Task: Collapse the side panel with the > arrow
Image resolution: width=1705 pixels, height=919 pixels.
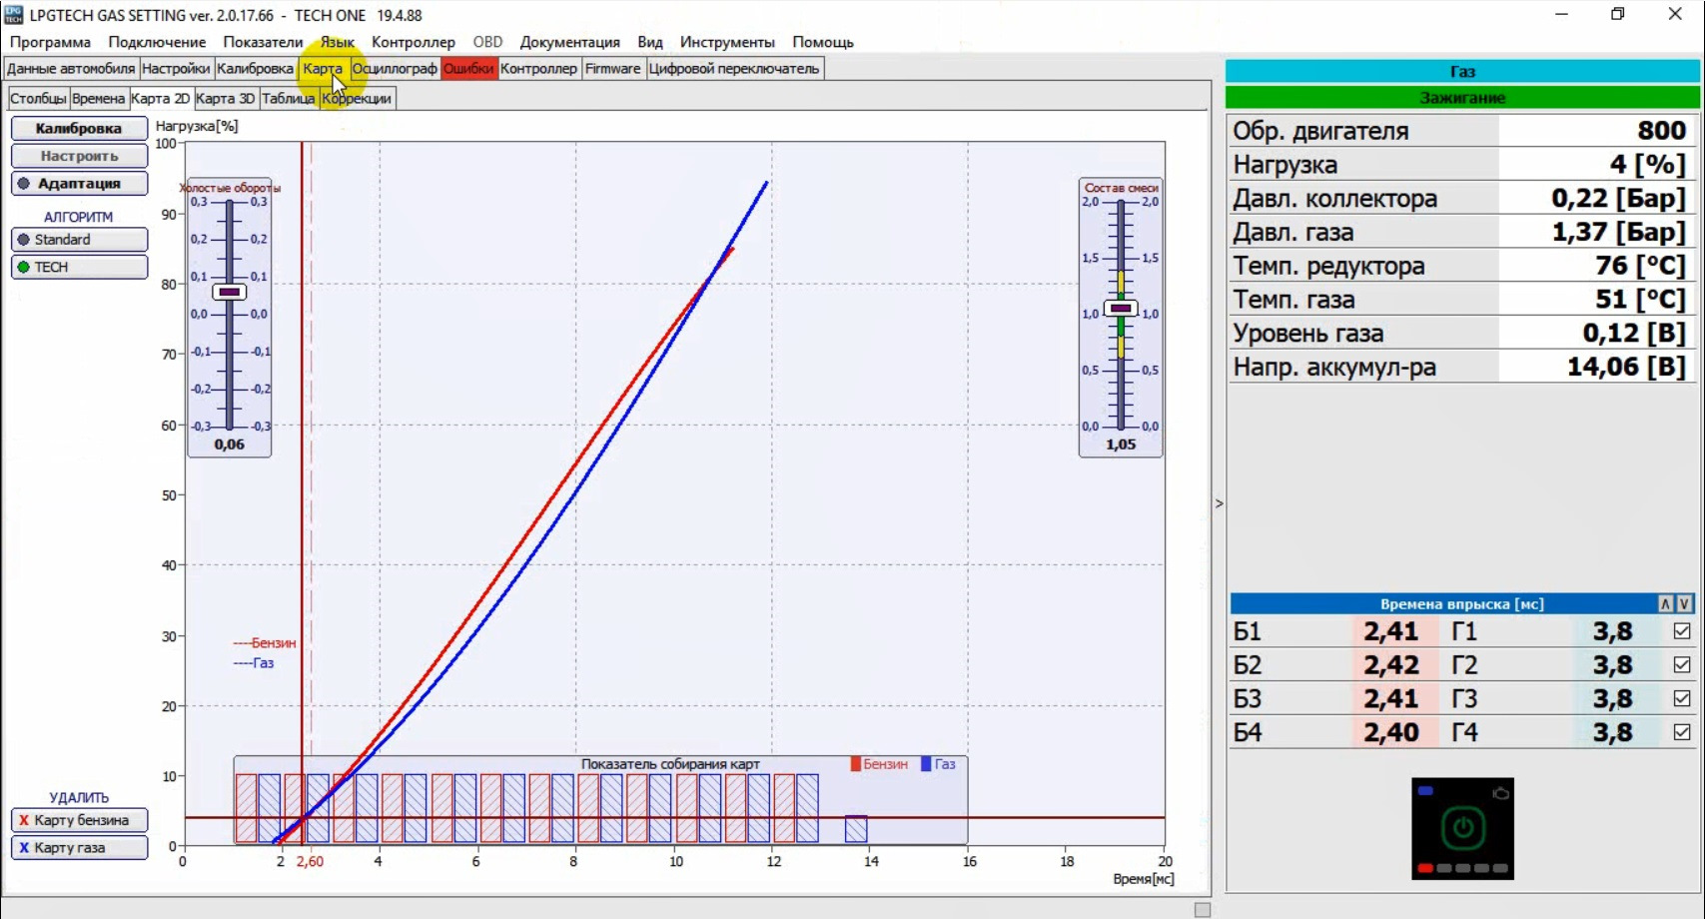Action: click(x=1219, y=503)
